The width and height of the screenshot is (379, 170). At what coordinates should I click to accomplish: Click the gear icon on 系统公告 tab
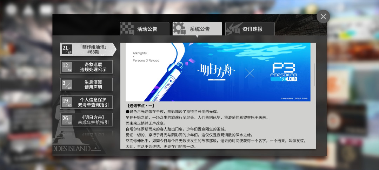(180, 29)
